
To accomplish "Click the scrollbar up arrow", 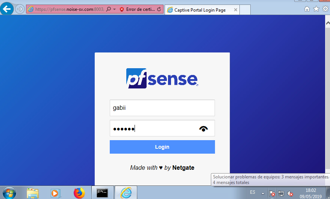I will coord(328,23).
